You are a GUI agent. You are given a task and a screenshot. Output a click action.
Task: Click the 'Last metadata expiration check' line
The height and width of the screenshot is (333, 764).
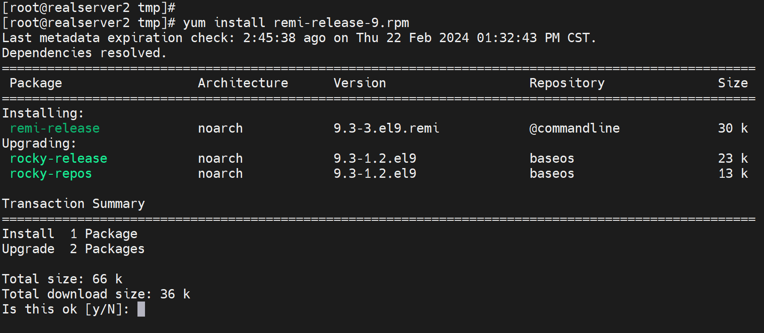point(299,38)
